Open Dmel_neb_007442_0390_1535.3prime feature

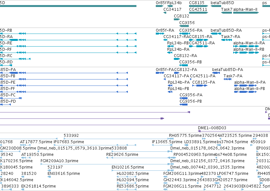pos(207,167)
